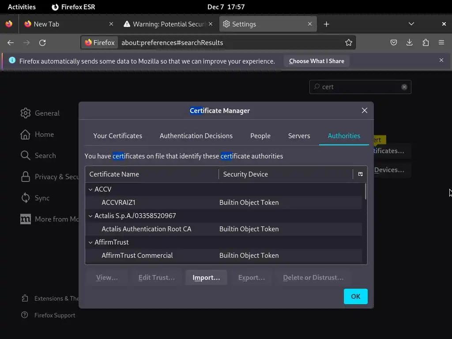The image size is (452, 339).
Task: Switch to Servers tab
Action: tap(299, 136)
